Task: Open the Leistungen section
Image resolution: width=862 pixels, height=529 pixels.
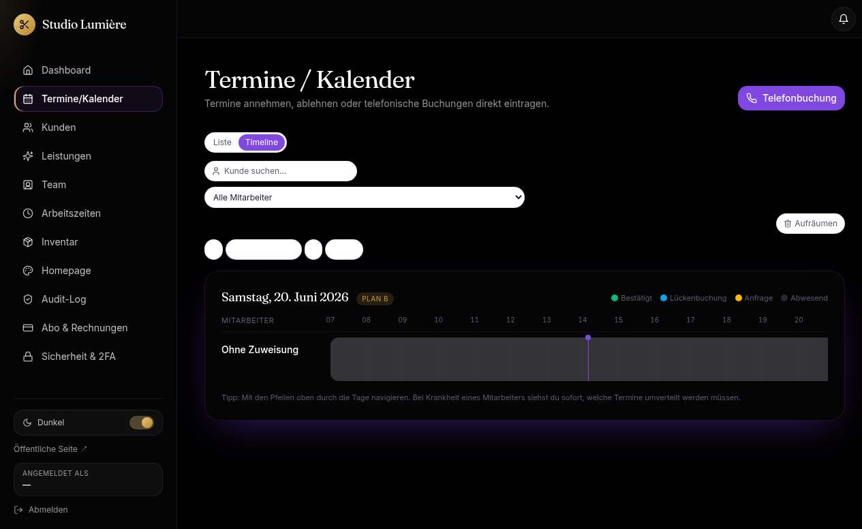Action: (88, 156)
